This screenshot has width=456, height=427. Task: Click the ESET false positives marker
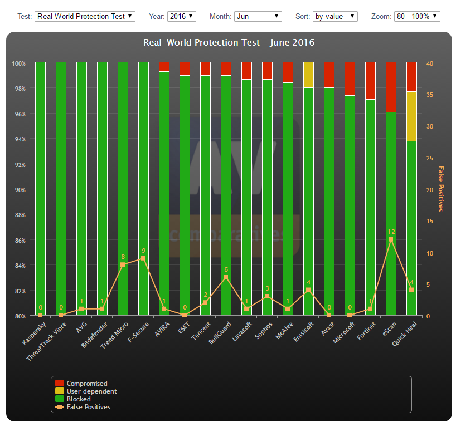coord(185,315)
